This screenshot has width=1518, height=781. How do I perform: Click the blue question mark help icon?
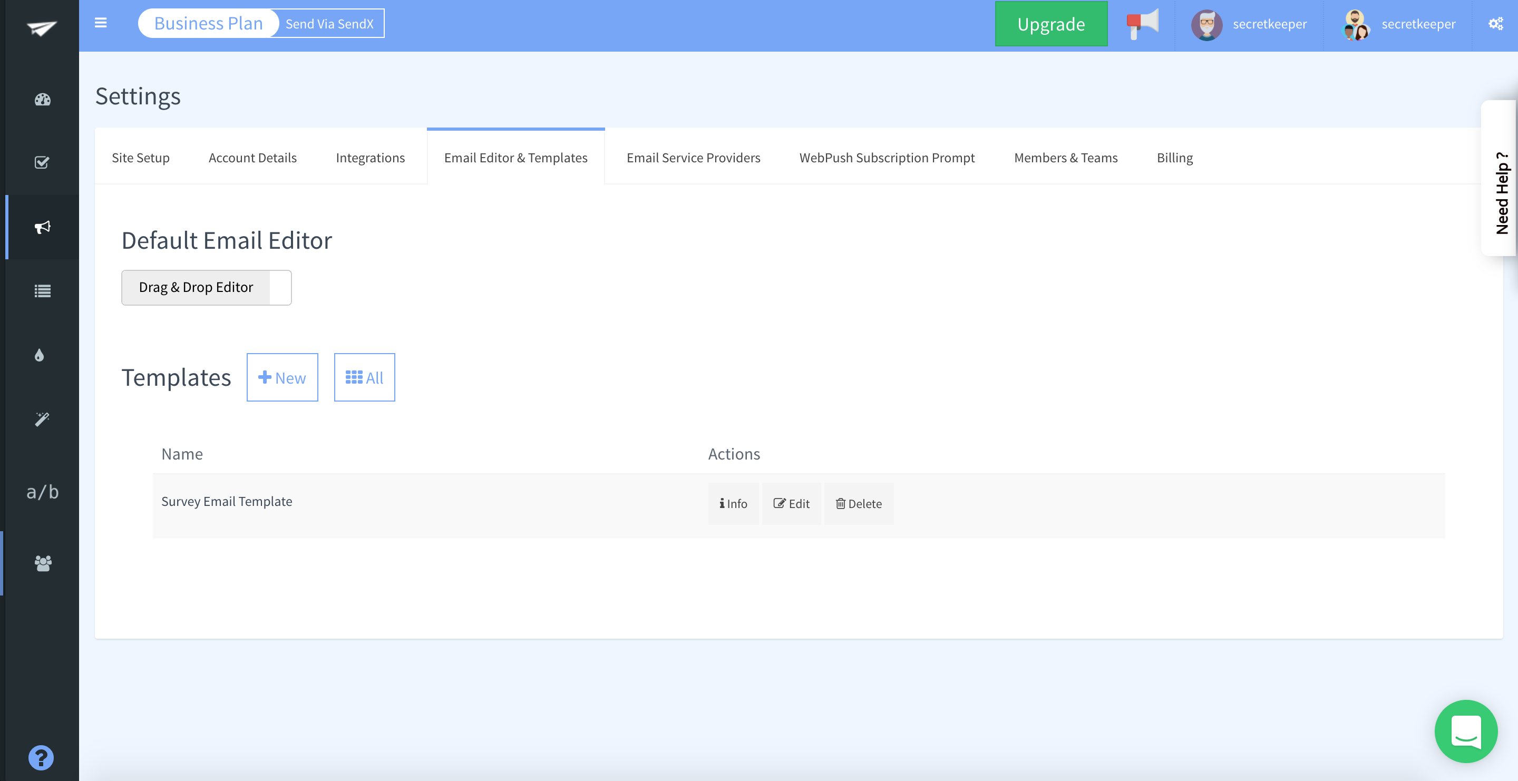coord(41,757)
